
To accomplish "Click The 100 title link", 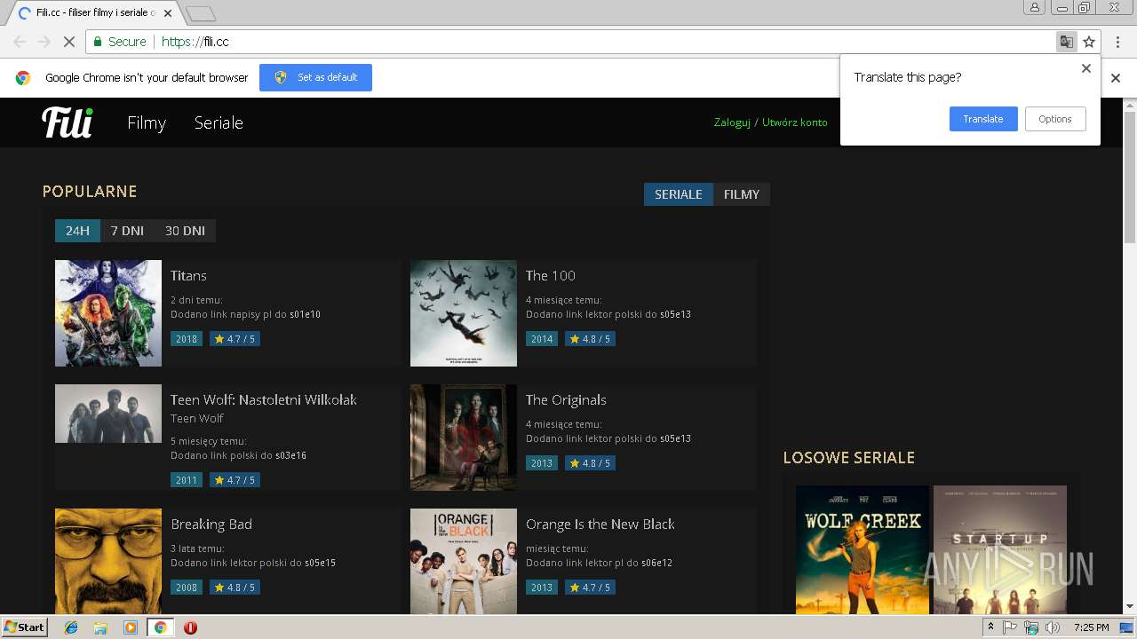I will (551, 276).
